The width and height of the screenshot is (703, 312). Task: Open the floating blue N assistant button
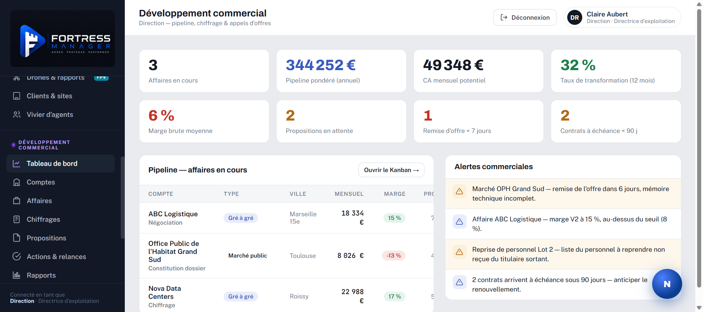tap(667, 284)
